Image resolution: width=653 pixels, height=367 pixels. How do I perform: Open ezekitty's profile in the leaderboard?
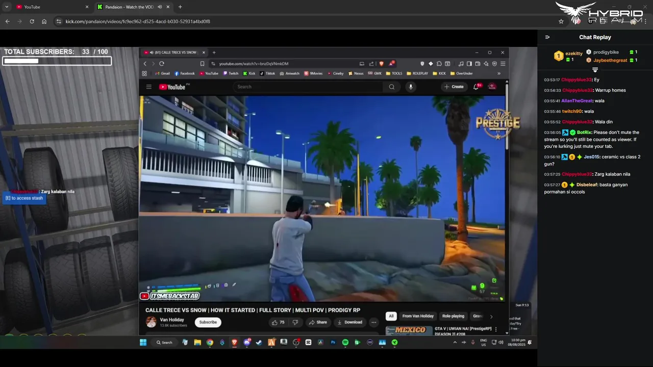[574, 53]
